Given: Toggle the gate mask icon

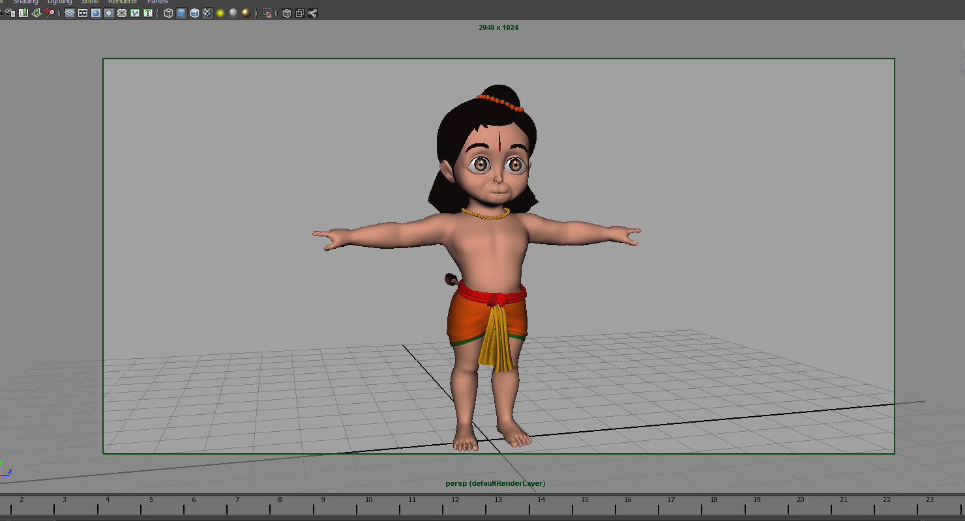Looking at the screenshot, I should 109,13.
